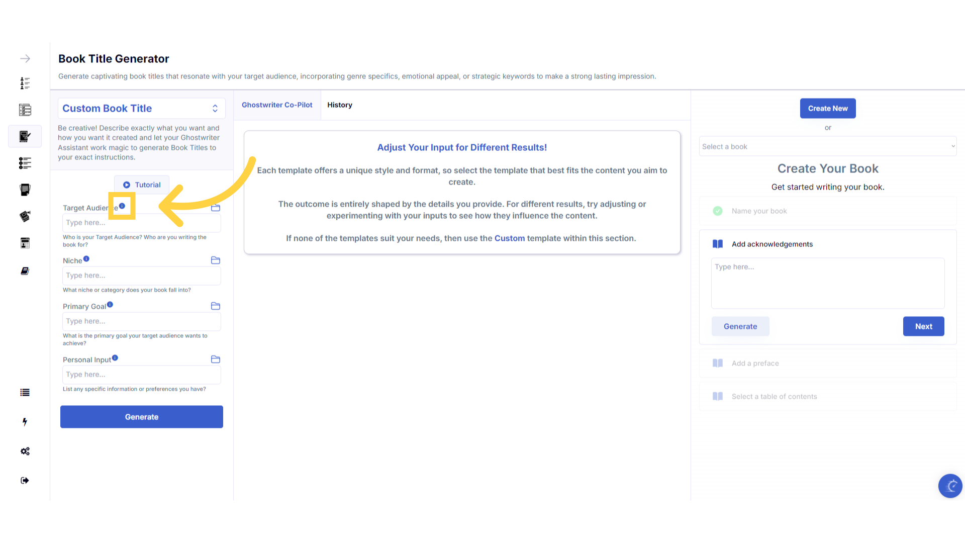Expand Select a table of contents step

click(x=774, y=397)
